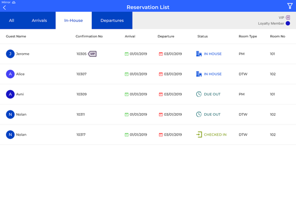
Task: Click departure calendar icon in 10317 row
Action: [161, 135]
